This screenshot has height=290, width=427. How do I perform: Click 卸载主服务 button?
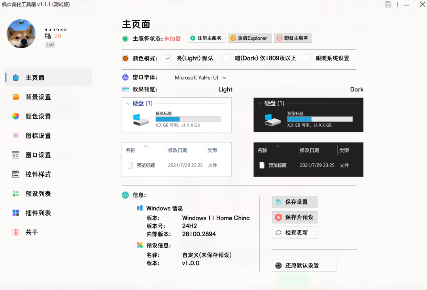click(293, 38)
